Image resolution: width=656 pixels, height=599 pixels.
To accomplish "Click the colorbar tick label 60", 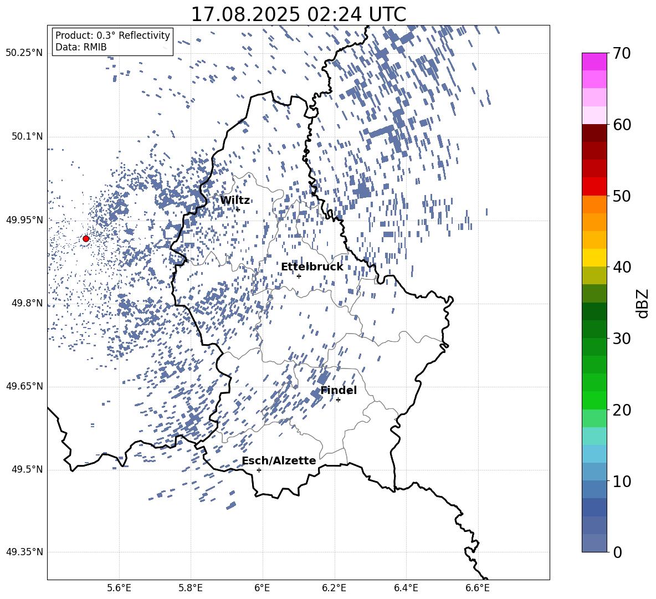I will [x=622, y=125].
